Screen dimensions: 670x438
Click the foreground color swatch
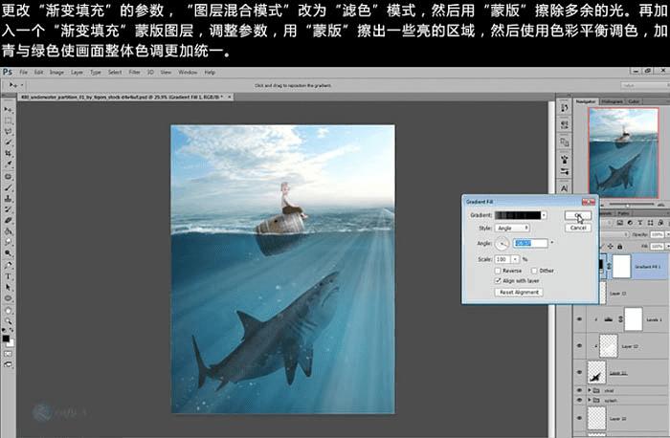tap(7, 337)
